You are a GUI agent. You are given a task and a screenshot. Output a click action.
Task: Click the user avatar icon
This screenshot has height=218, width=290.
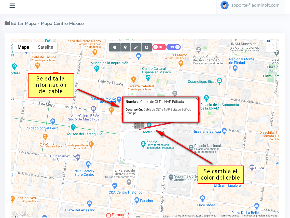tap(225, 5)
